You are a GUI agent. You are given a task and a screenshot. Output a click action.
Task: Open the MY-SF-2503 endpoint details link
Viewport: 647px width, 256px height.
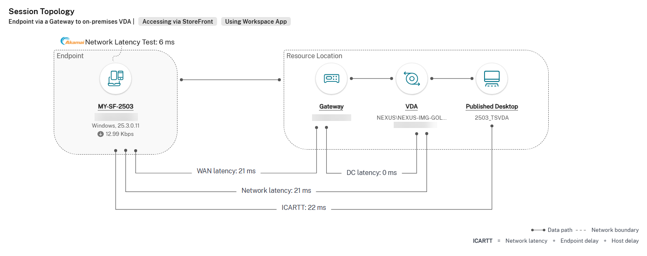coord(115,106)
